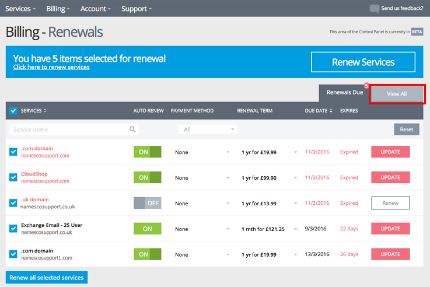430x287 pixels.
Task: Open the All payment method filter dropdown
Action: [208, 129]
